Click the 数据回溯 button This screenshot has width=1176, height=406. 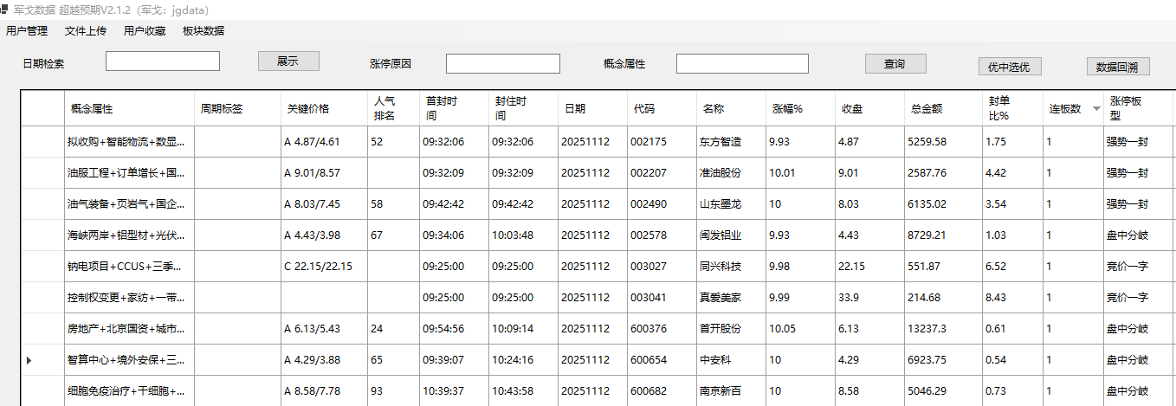(1118, 67)
